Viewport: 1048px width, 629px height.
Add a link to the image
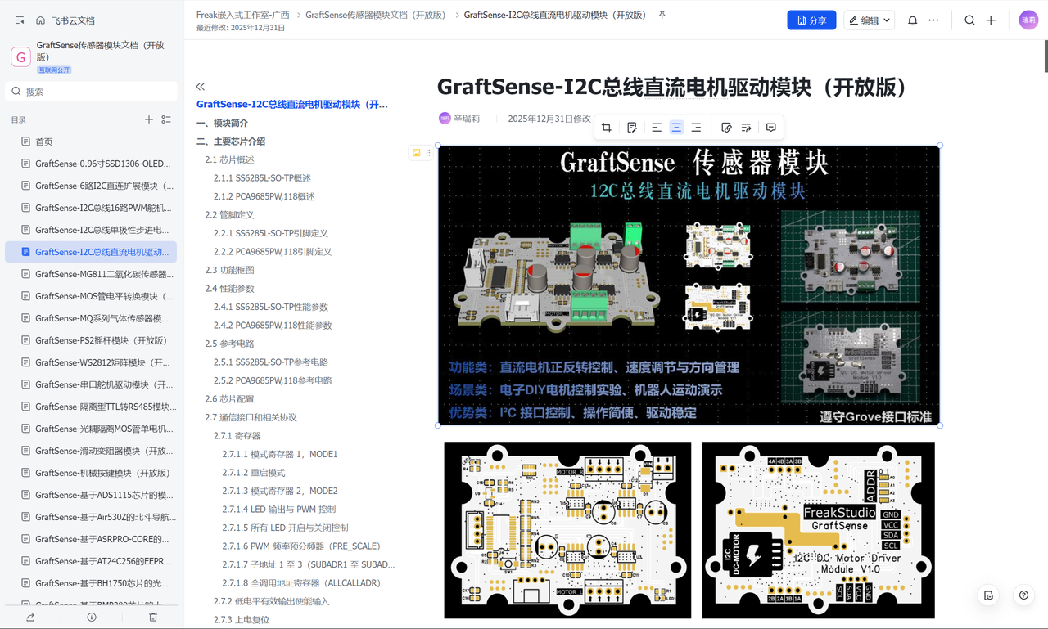coord(726,128)
